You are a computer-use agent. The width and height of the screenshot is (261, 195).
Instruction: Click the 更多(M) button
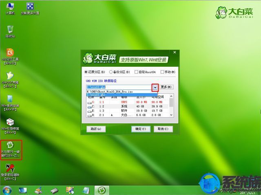click(x=166, y=87)
